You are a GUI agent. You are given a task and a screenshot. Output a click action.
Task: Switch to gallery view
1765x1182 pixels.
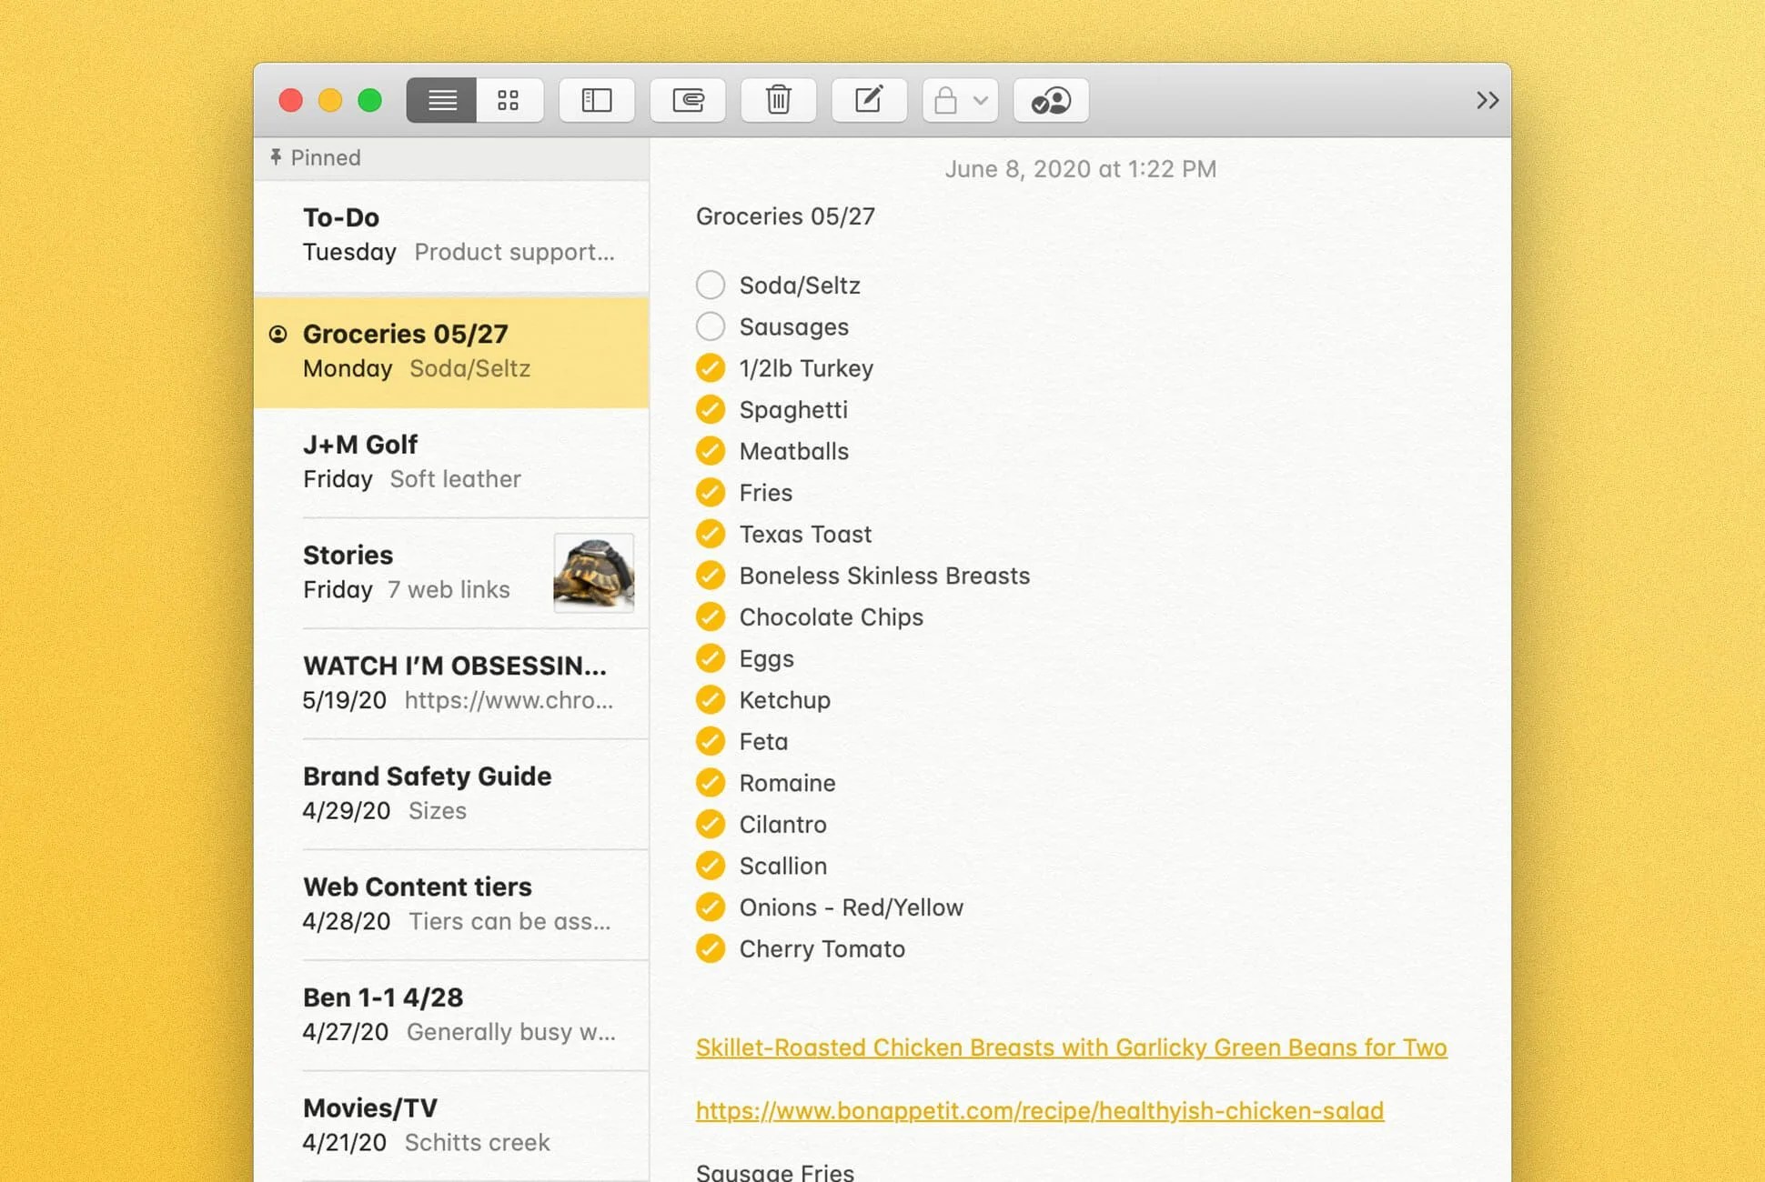click(509, 100)
